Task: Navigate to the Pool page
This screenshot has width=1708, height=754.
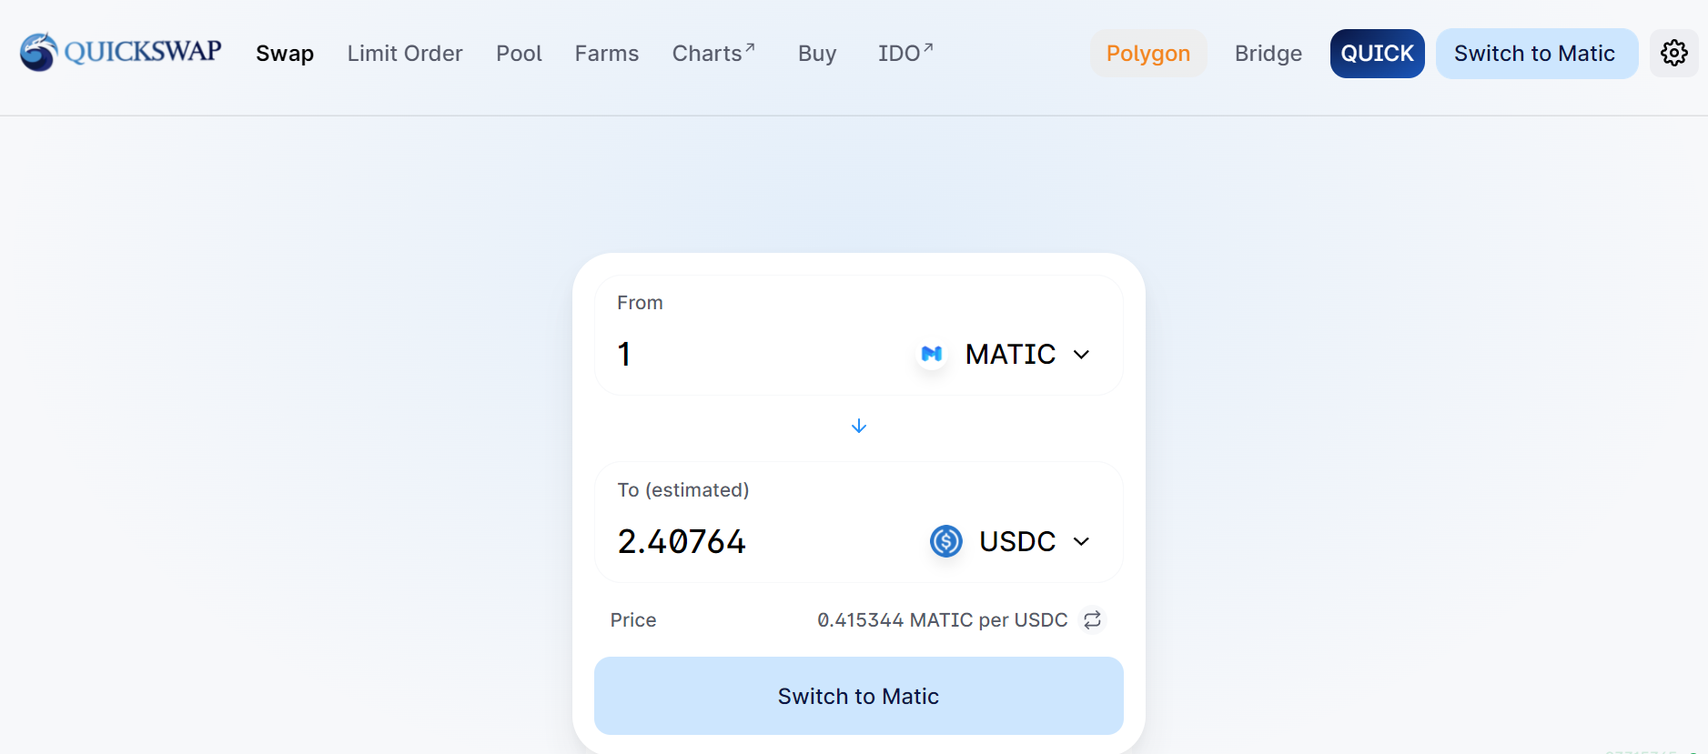Action: click(x=519, y=54)
